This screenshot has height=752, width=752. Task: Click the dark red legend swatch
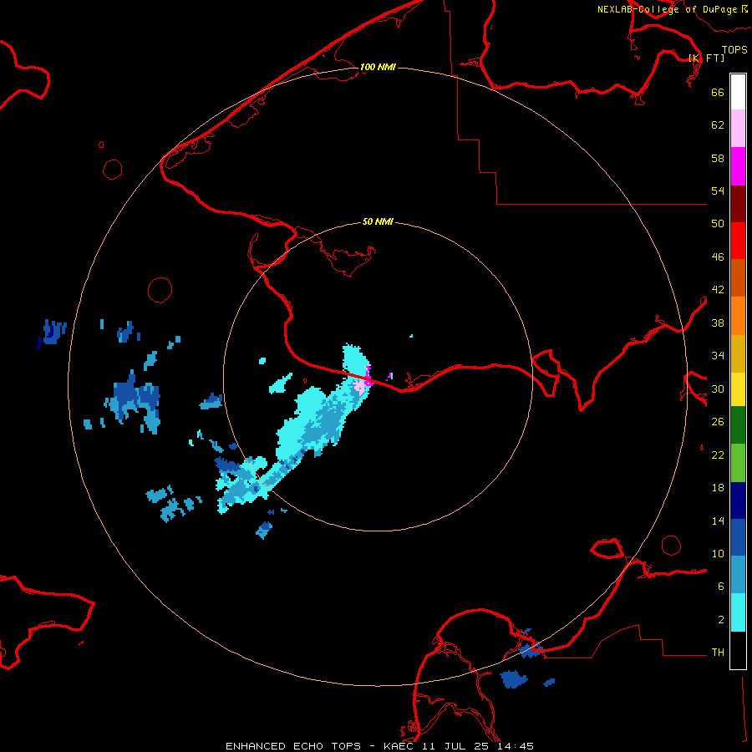pos(738,204)
